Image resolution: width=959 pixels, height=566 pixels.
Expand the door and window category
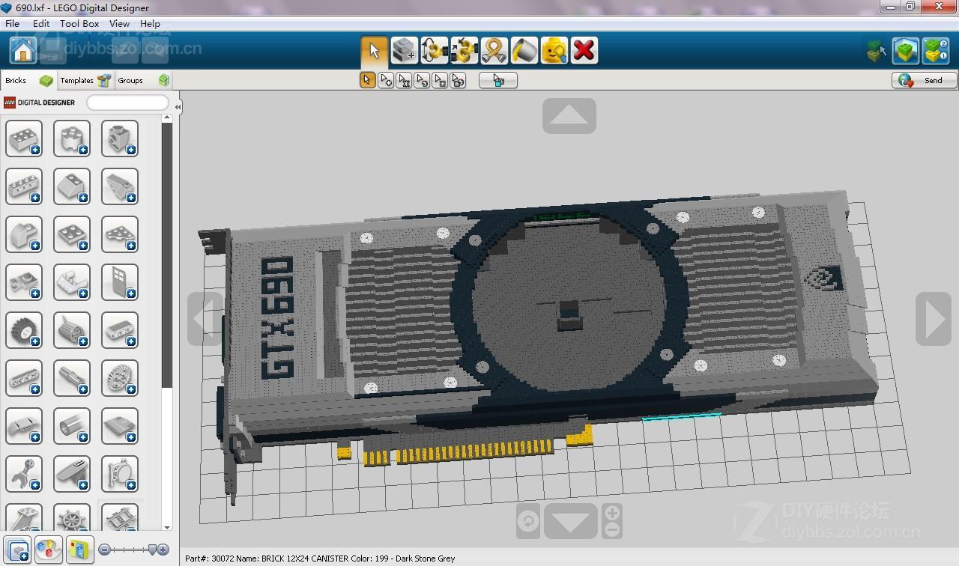click(120, 282)
